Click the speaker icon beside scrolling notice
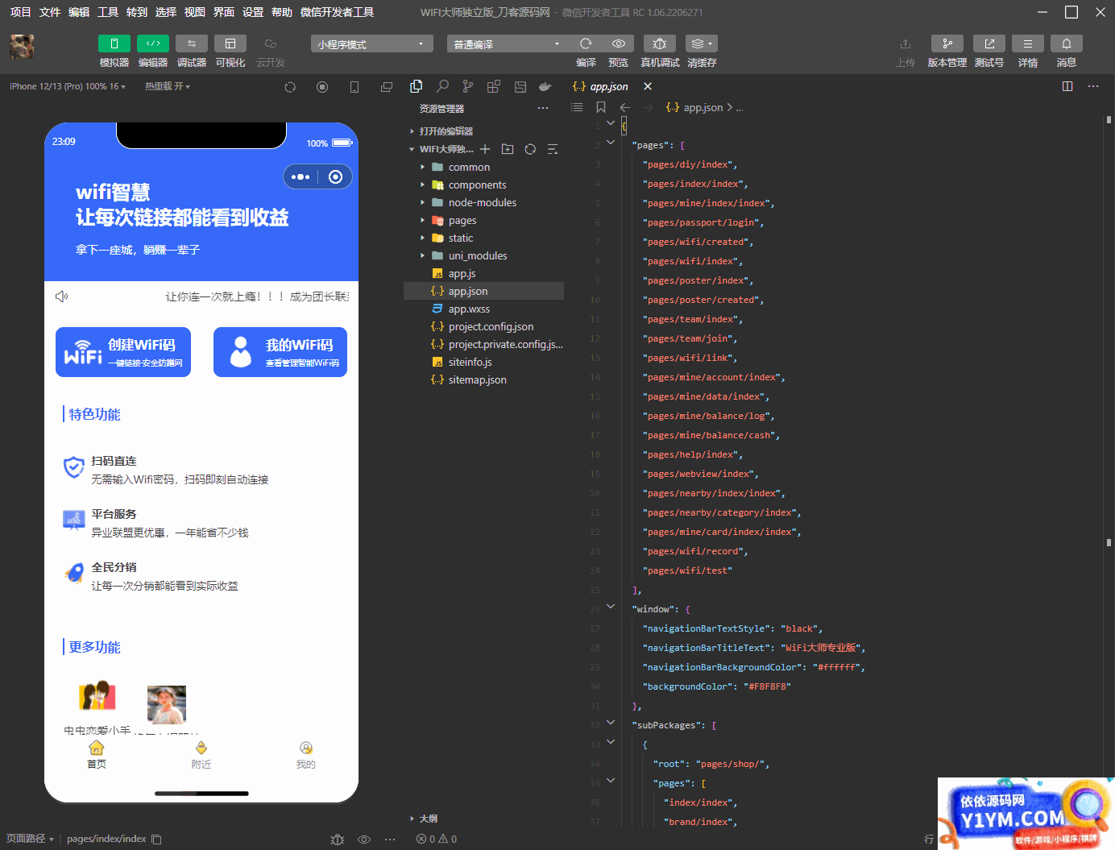Image resolution: width=1115 pixels, height=850 pixels. pyautogui.click(x=61, y=296)
